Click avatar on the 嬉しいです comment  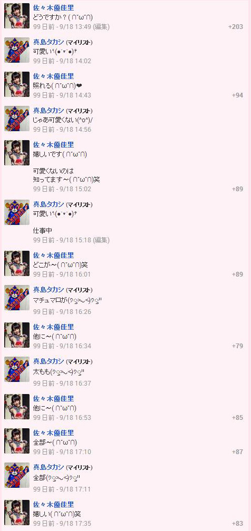tap(17, 152)
